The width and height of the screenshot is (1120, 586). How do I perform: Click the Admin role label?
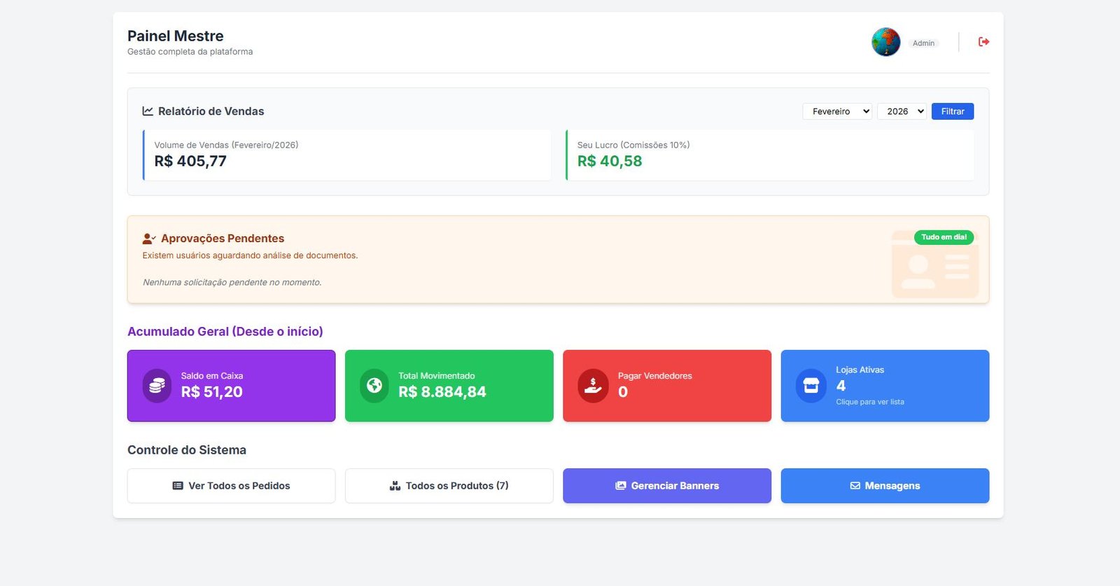923,43
